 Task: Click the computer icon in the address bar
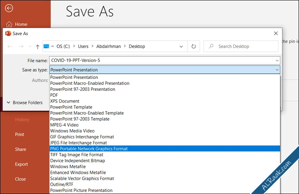tap(46, 46)
